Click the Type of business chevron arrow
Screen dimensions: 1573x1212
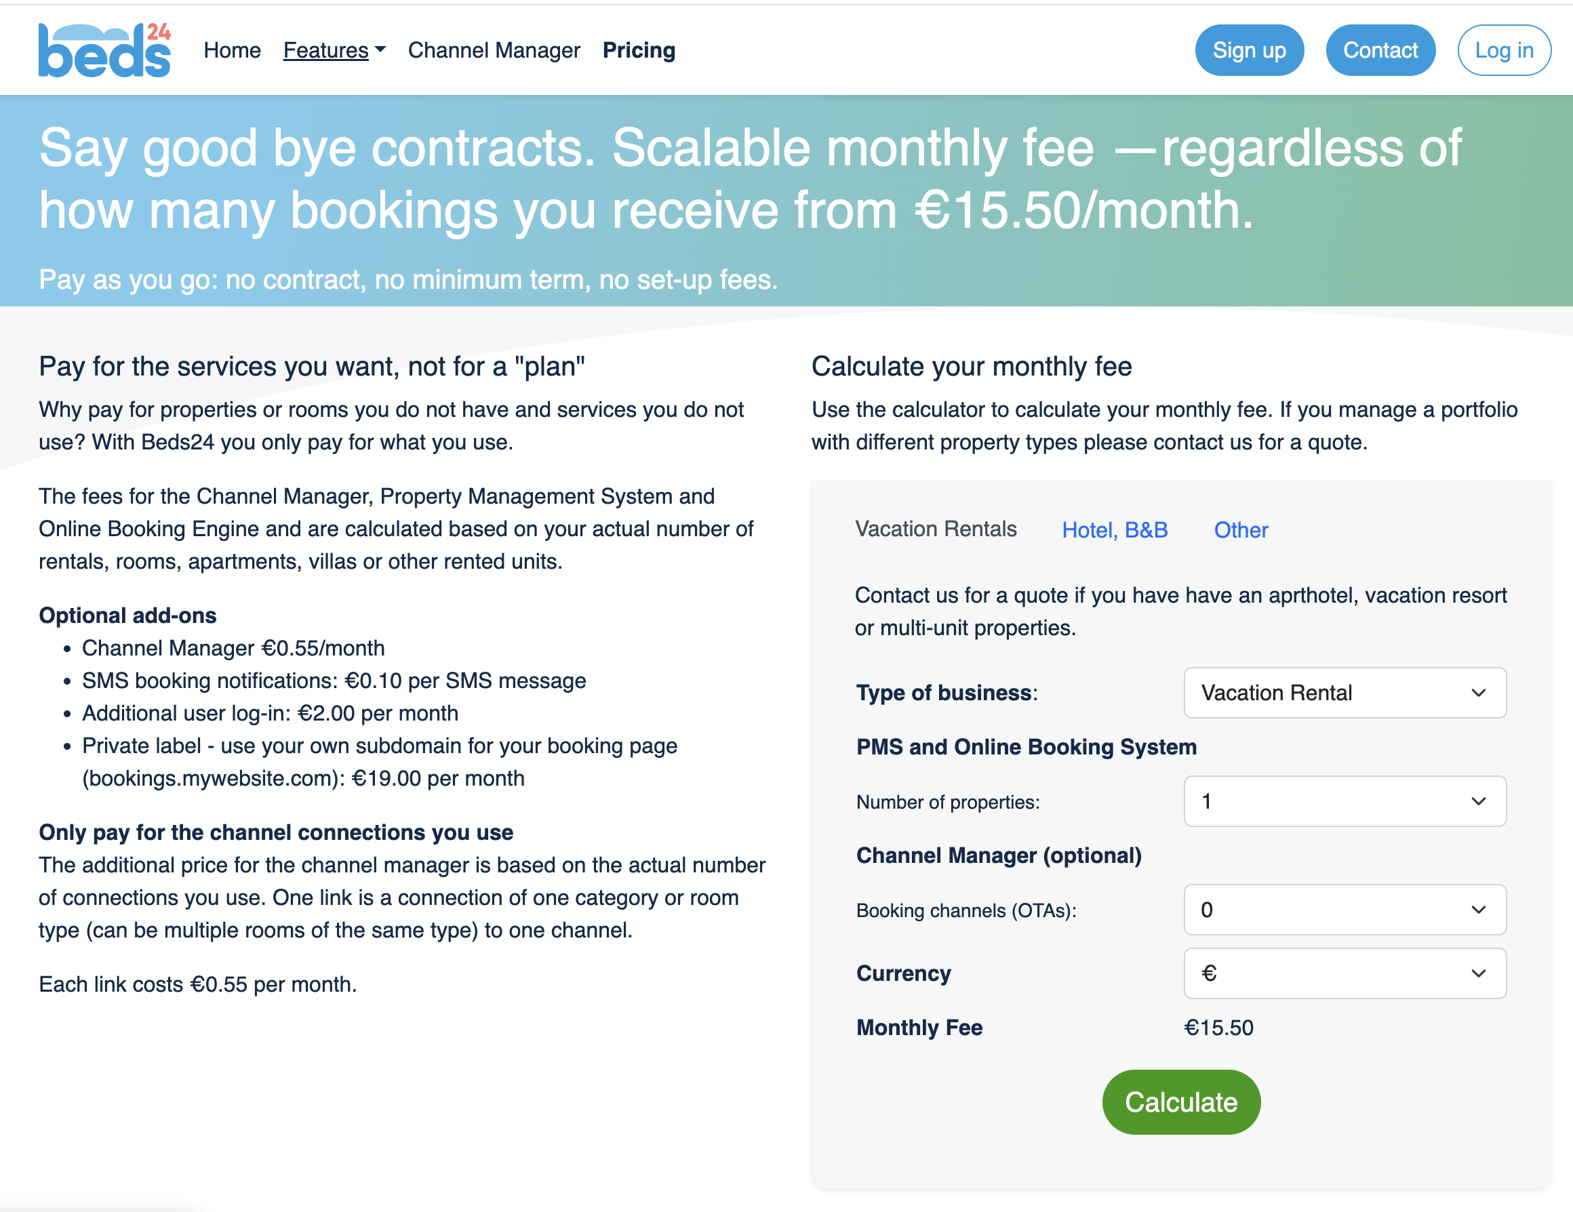pos(1478,693)
